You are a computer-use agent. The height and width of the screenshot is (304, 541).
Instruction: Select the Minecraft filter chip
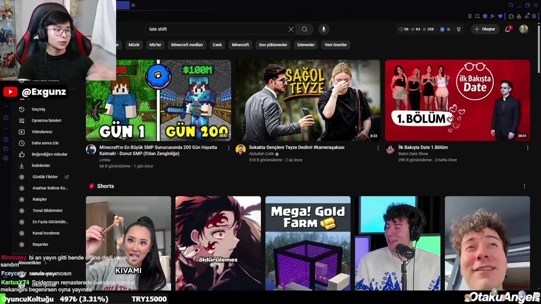click(240, 45)
